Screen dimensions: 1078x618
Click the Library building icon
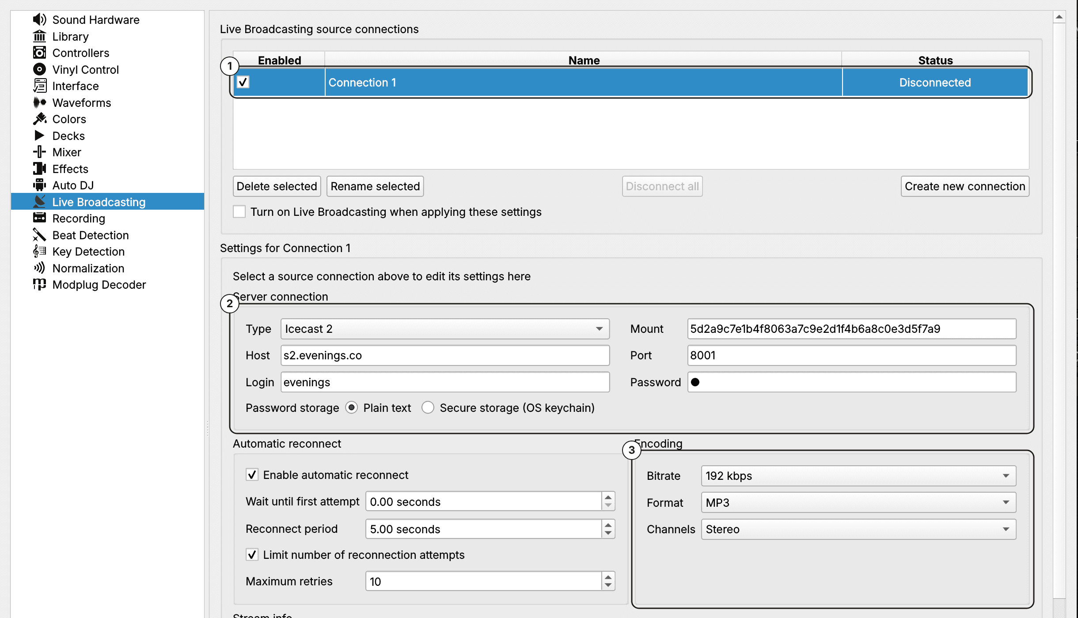39,36
